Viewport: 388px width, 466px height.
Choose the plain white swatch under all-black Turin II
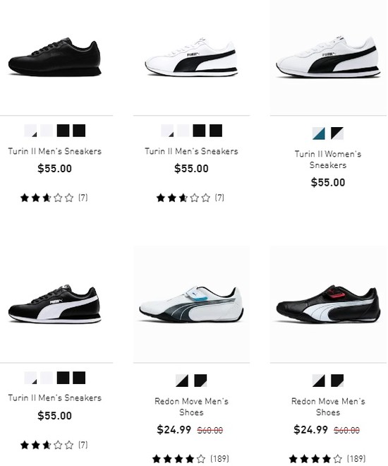(47, 131)
